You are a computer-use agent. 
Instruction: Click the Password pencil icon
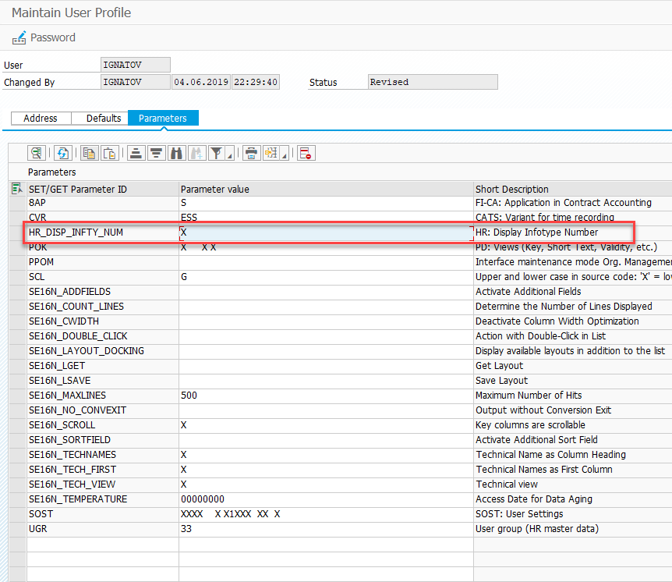coord(19,37)
